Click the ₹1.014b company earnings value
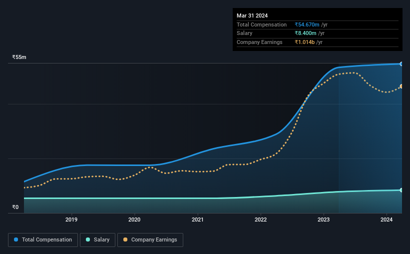The image size is (410, 254). pyautogui.click(x=305, y=42)
